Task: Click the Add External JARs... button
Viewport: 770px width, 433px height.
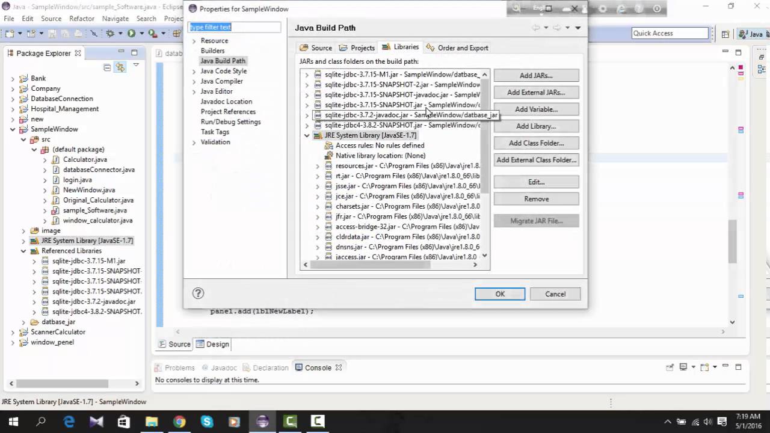Action: click(536, 93)
